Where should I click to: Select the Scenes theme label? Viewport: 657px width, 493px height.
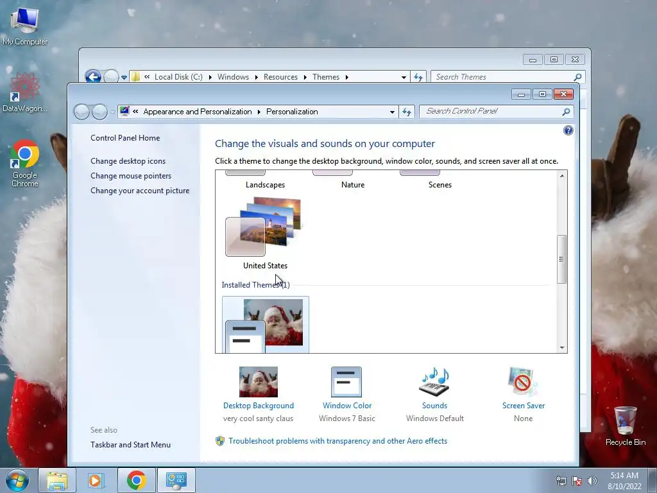pyautogui.click(x=440, y=185)
